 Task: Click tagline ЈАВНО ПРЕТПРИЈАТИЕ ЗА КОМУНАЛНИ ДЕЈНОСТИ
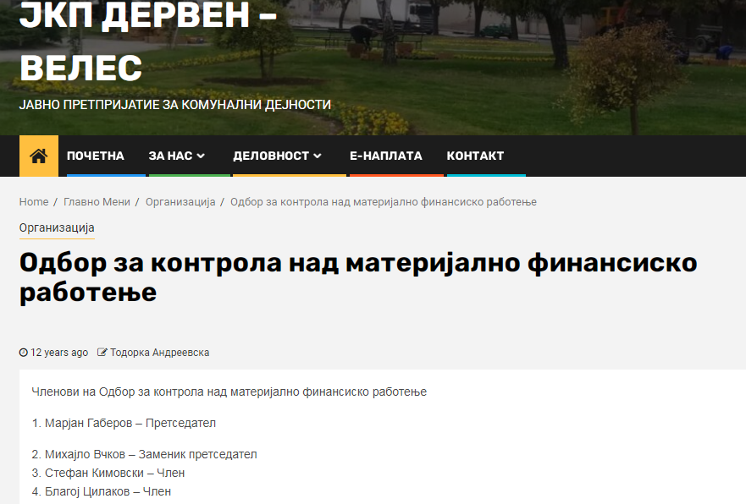tap(175, 105)
